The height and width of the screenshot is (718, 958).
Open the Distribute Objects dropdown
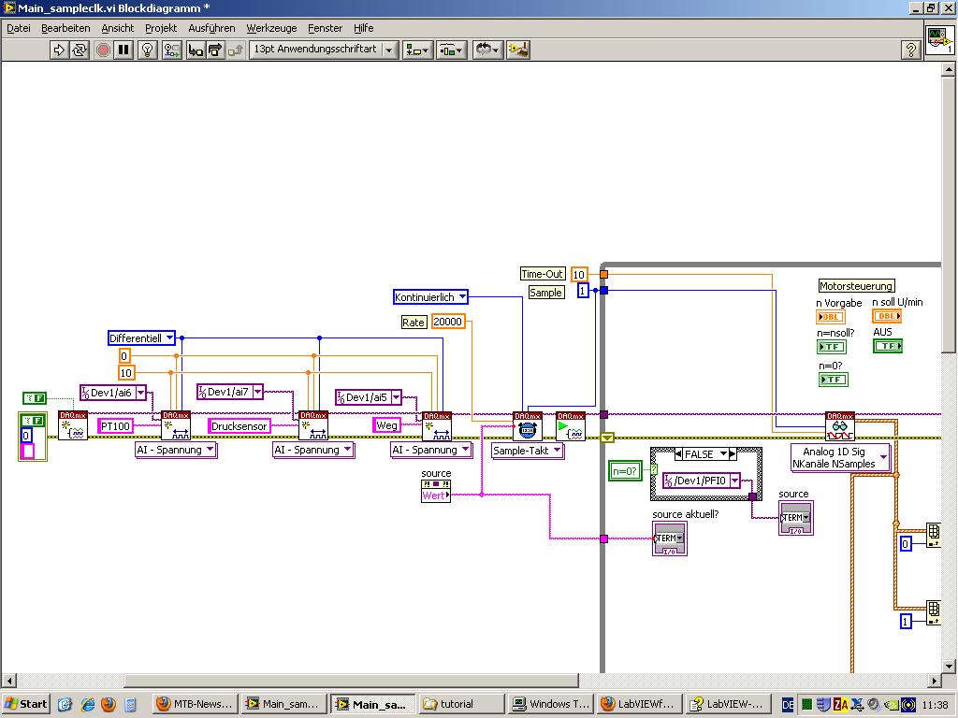coord(452,50)
